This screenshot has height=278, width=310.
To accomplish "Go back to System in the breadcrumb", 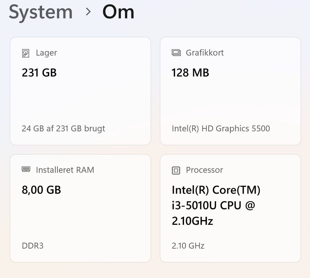I will [x=41, y=12].
